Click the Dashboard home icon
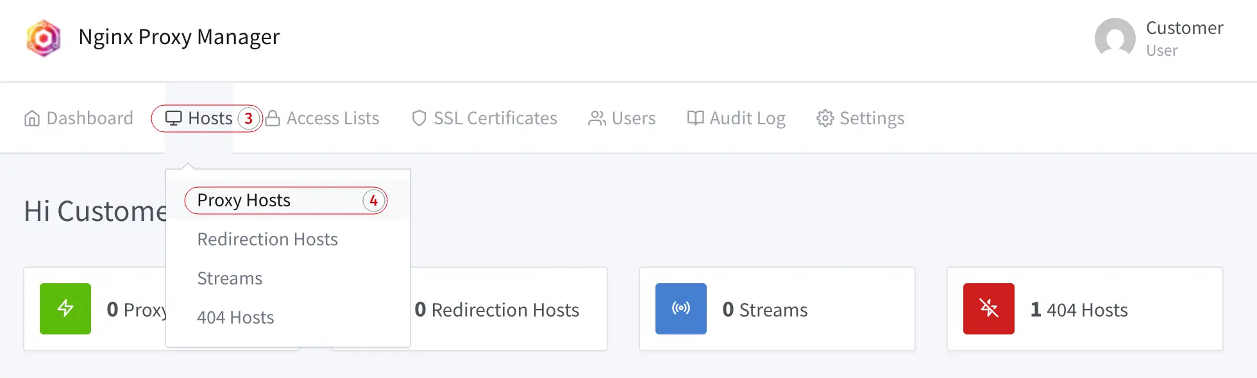 [x=32, y=119]
